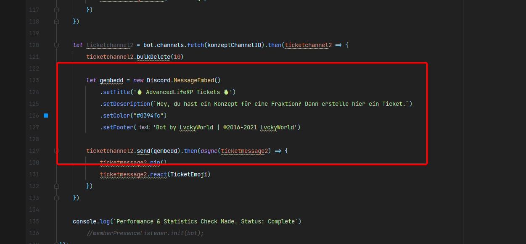Fold the async callback block at line 129
The image size is (526, 244).
point(56,151)
